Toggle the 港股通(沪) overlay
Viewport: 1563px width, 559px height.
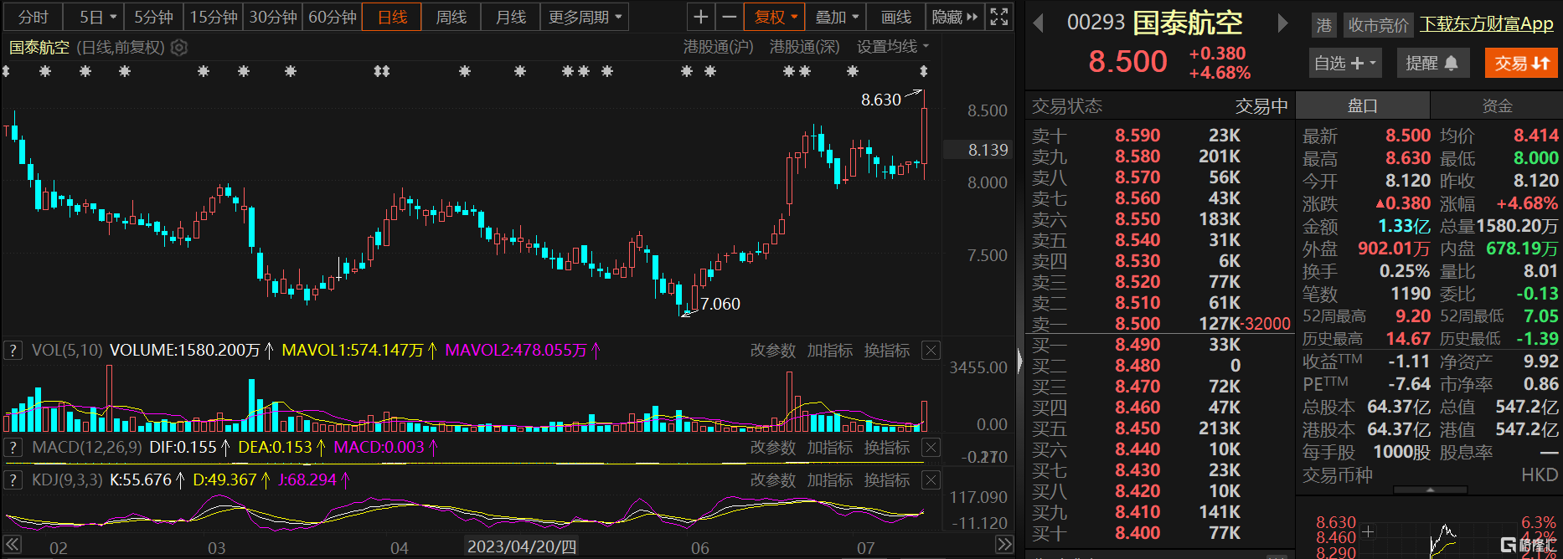coord(718,47)
